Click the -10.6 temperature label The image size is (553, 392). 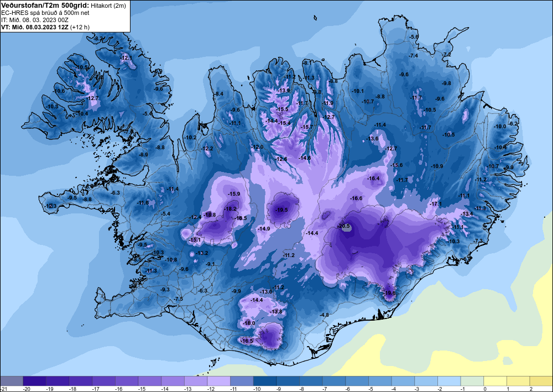[59, 91]
